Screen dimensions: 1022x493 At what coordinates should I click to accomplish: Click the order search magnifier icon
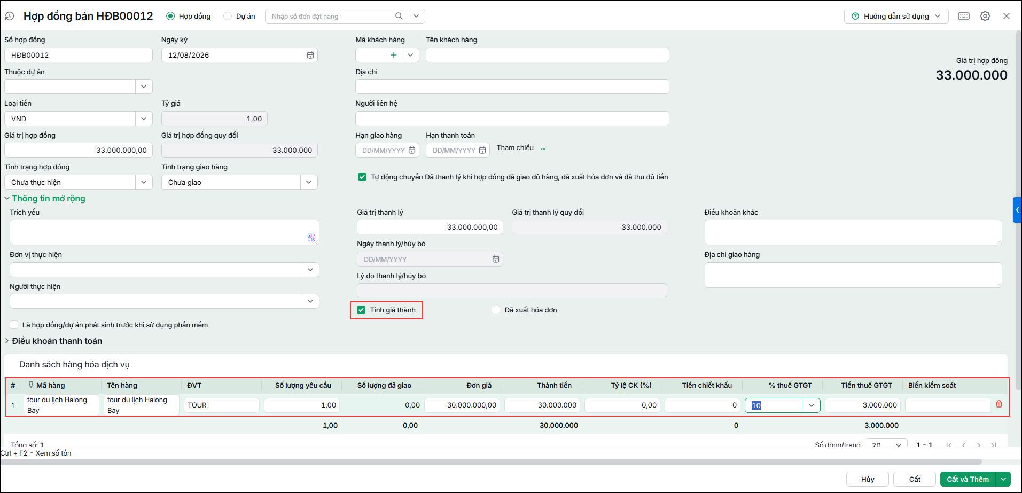(399, 16)
